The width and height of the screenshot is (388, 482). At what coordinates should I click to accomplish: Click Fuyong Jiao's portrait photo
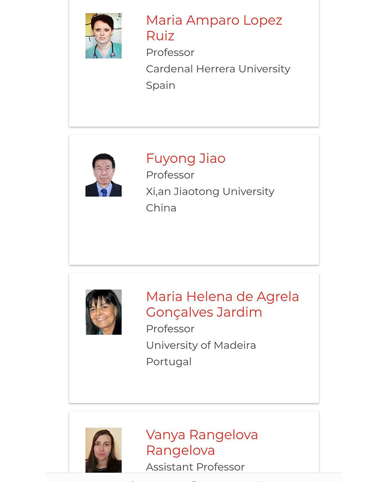[103, 175]
